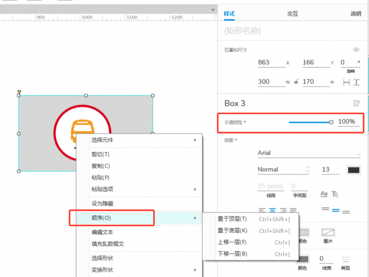Screen dimensions: 369x277
Task: Click the text shadow T icon
Action: (335, 194)
